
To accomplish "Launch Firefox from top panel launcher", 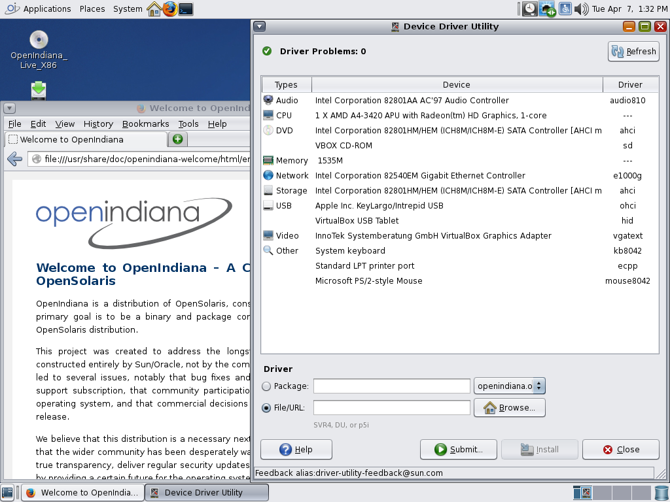I will click(x=169, y=9).
